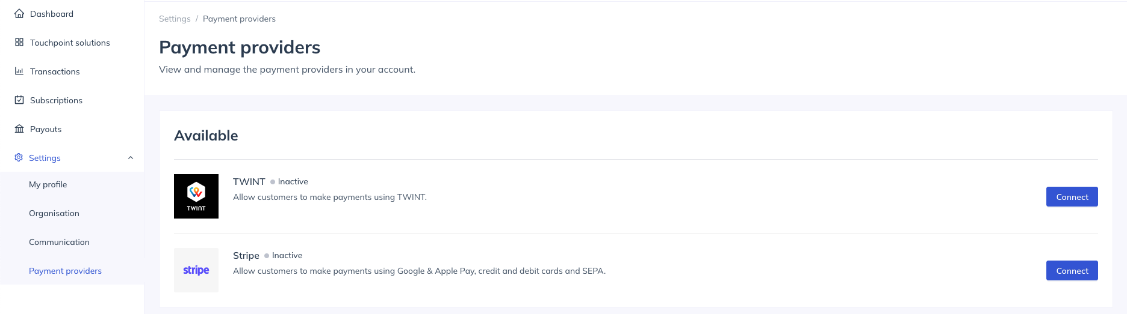Click the Transactions bar chart icon
Image resolution: width=1127 pixels, height=314 pixels.
(19, 71)
